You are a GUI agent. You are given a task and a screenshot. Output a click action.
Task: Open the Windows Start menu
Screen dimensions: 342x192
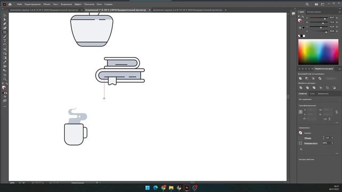click(x=147, y=188)
